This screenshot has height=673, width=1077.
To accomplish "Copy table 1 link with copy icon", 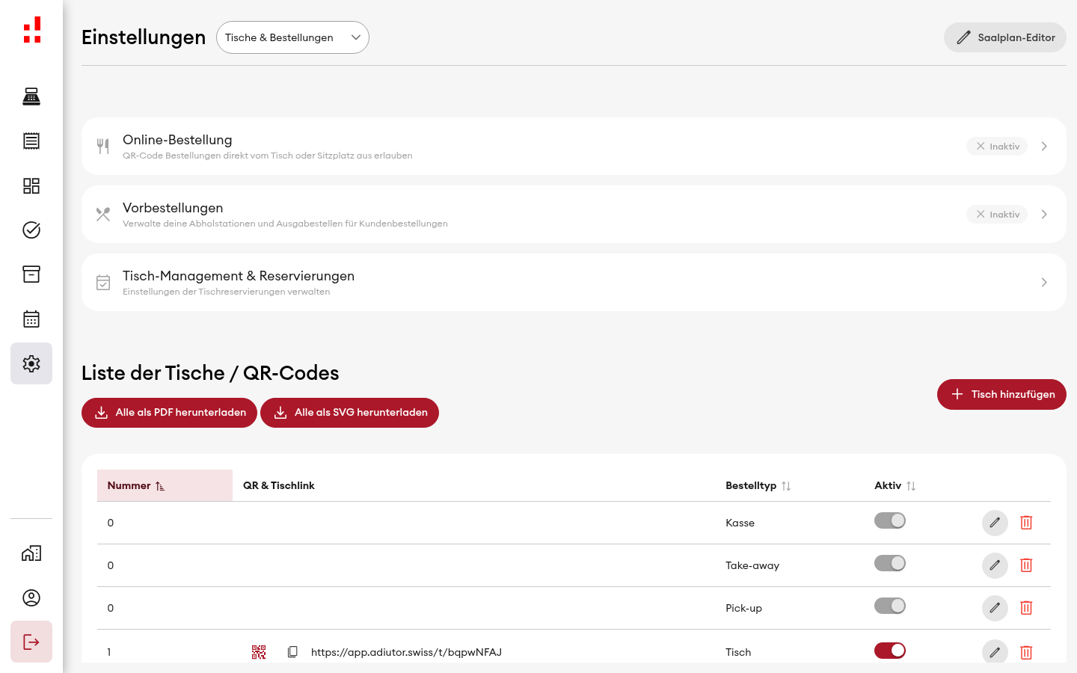I will pyautogui.click(x=292, y=652).
